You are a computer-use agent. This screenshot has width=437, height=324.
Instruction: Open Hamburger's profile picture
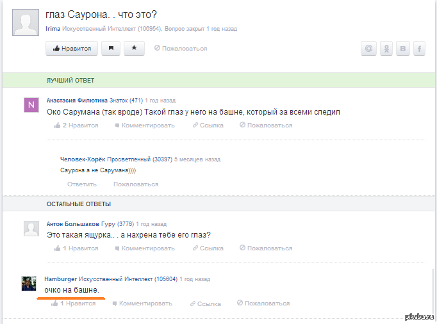[29, 284]
